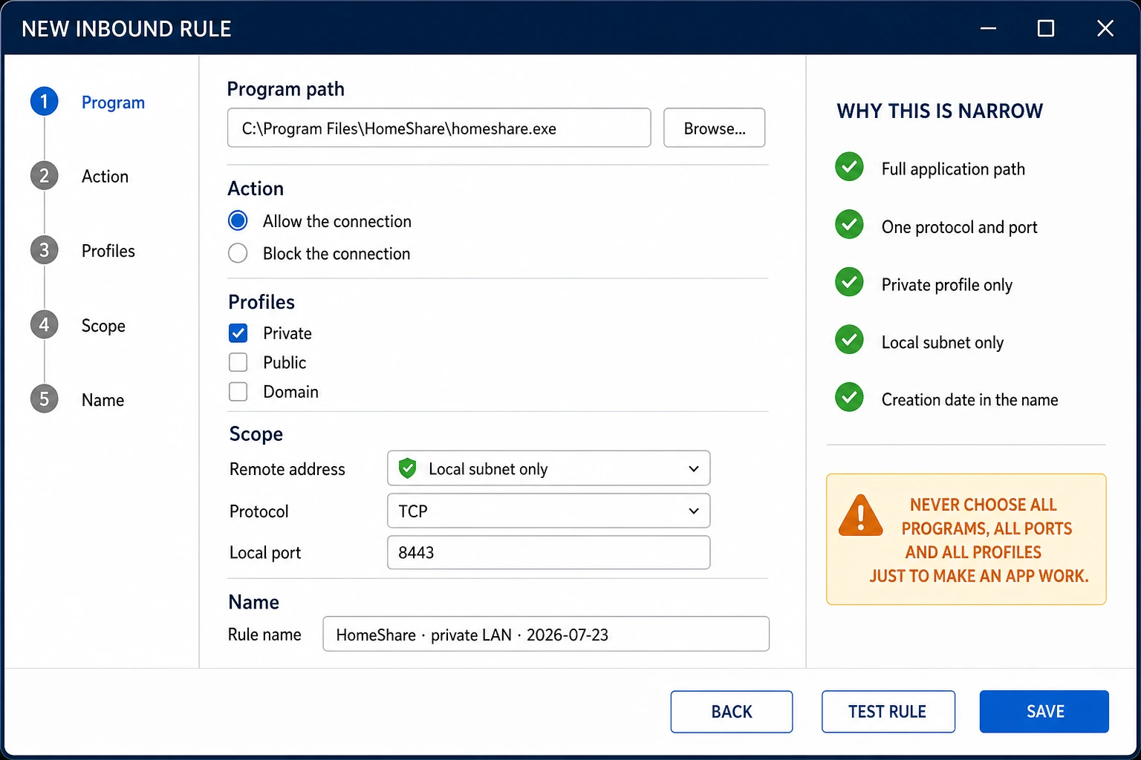Click the TEST RULE button
Screen dimensions: 1141x760
(888, 712)
